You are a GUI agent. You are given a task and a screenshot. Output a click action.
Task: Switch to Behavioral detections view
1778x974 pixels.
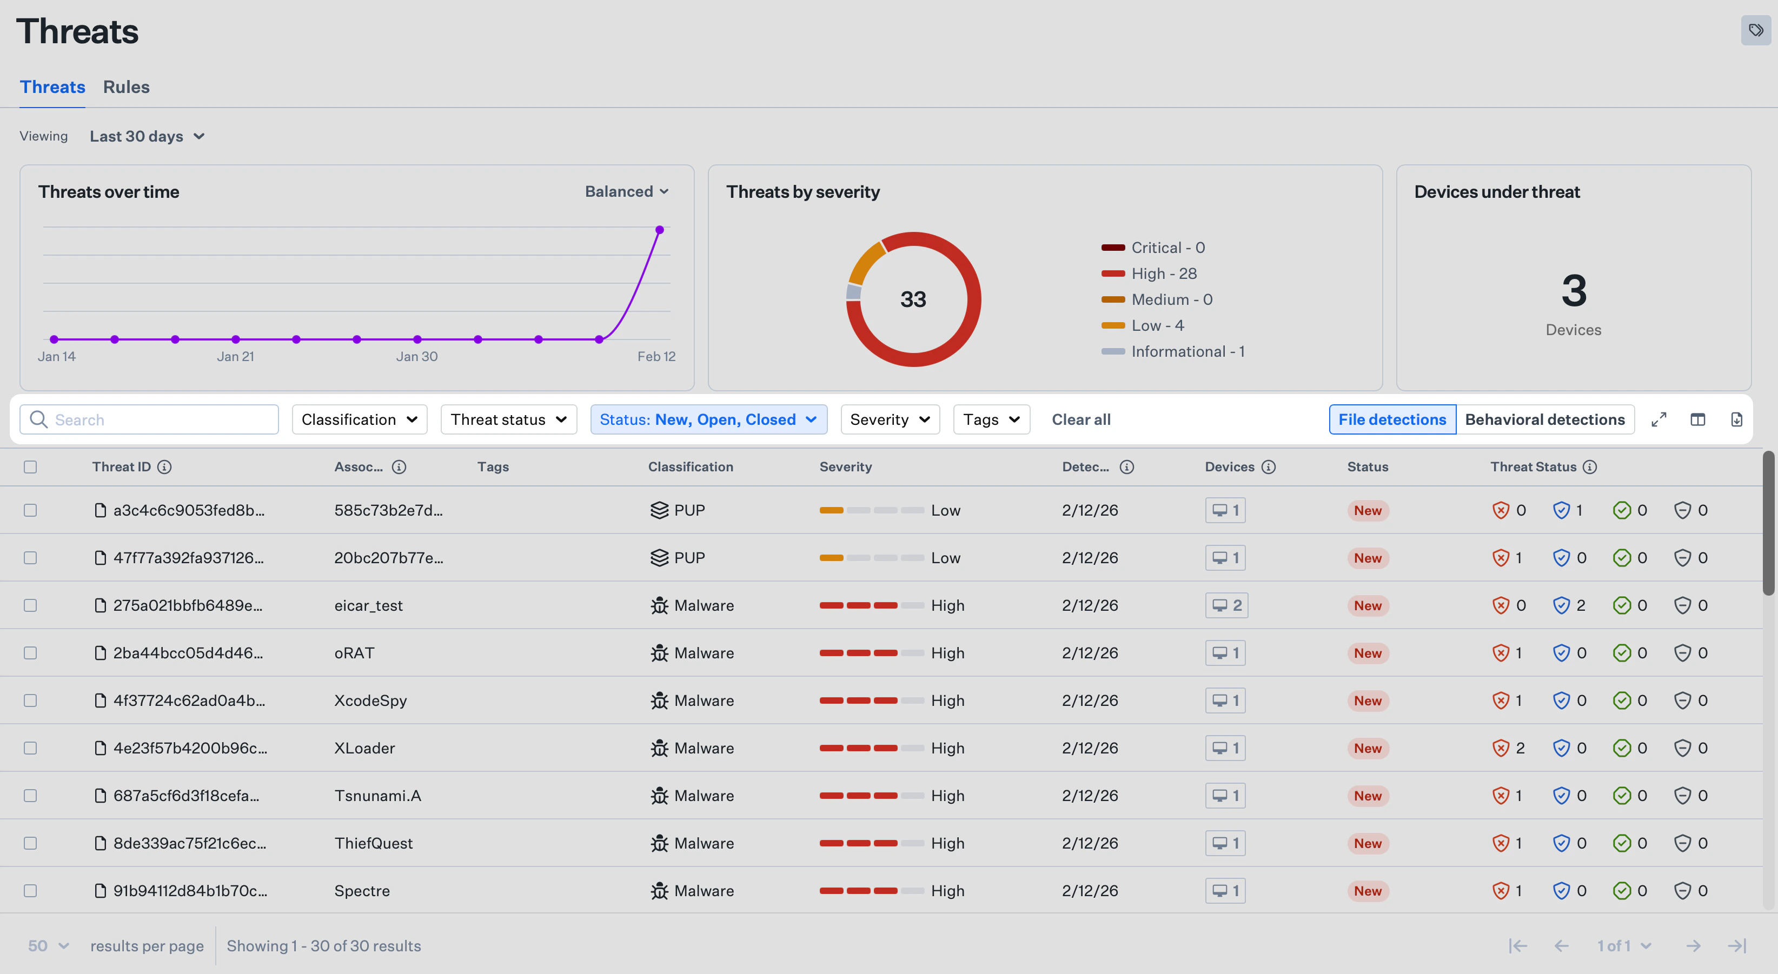click(1545, 419)
